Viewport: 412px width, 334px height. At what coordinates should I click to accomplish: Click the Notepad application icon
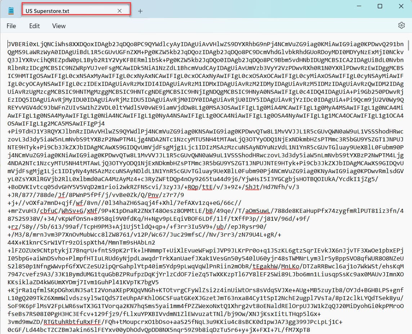pos(11,10)
